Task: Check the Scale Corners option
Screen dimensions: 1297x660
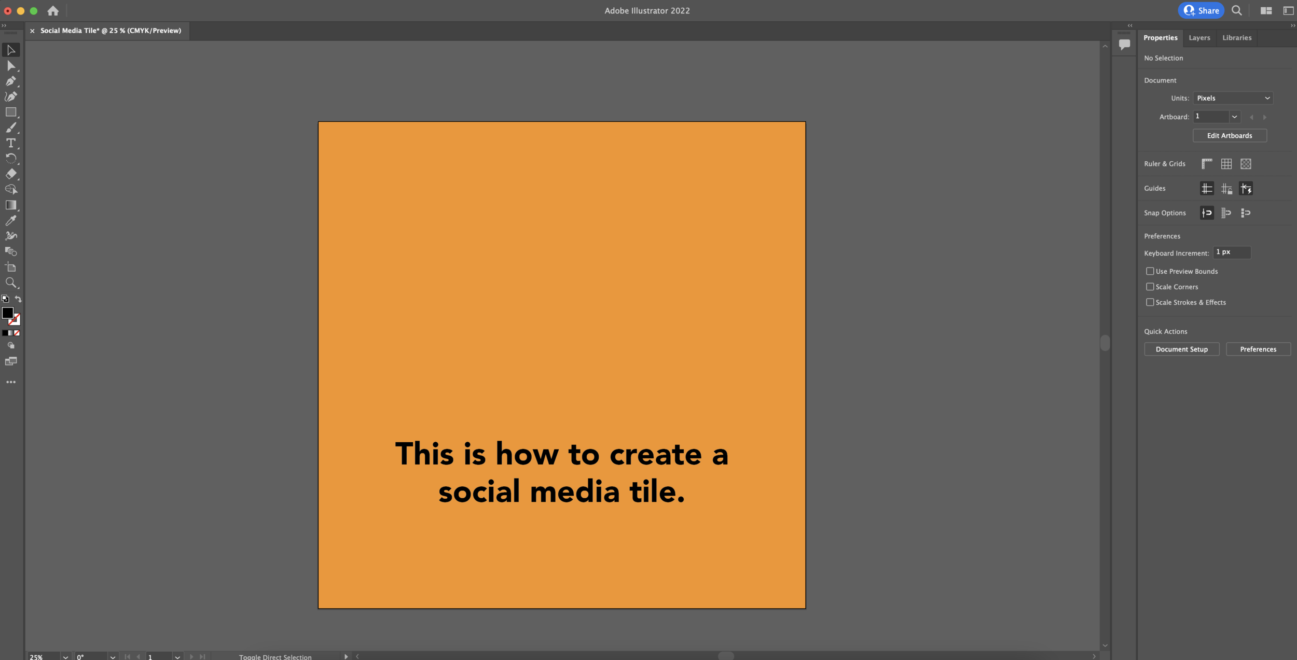Action: [1150, 287]
